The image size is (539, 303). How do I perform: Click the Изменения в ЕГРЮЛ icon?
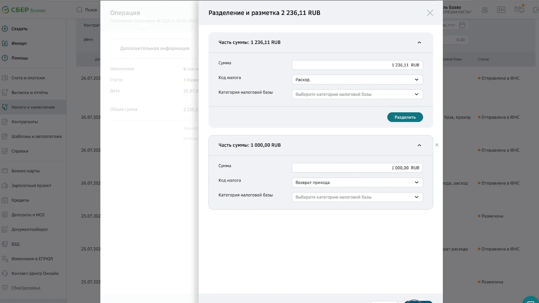5,259
